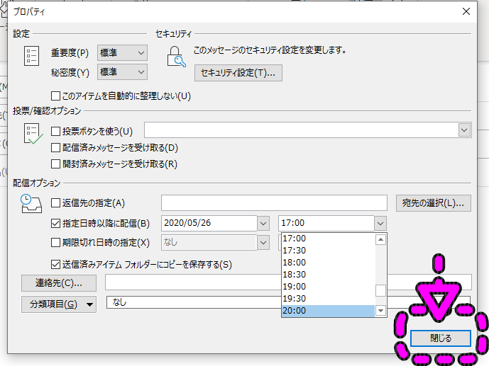Click the security lock and key icon
The width and height of the screenshot is (489, 366).
click(176, 57)
